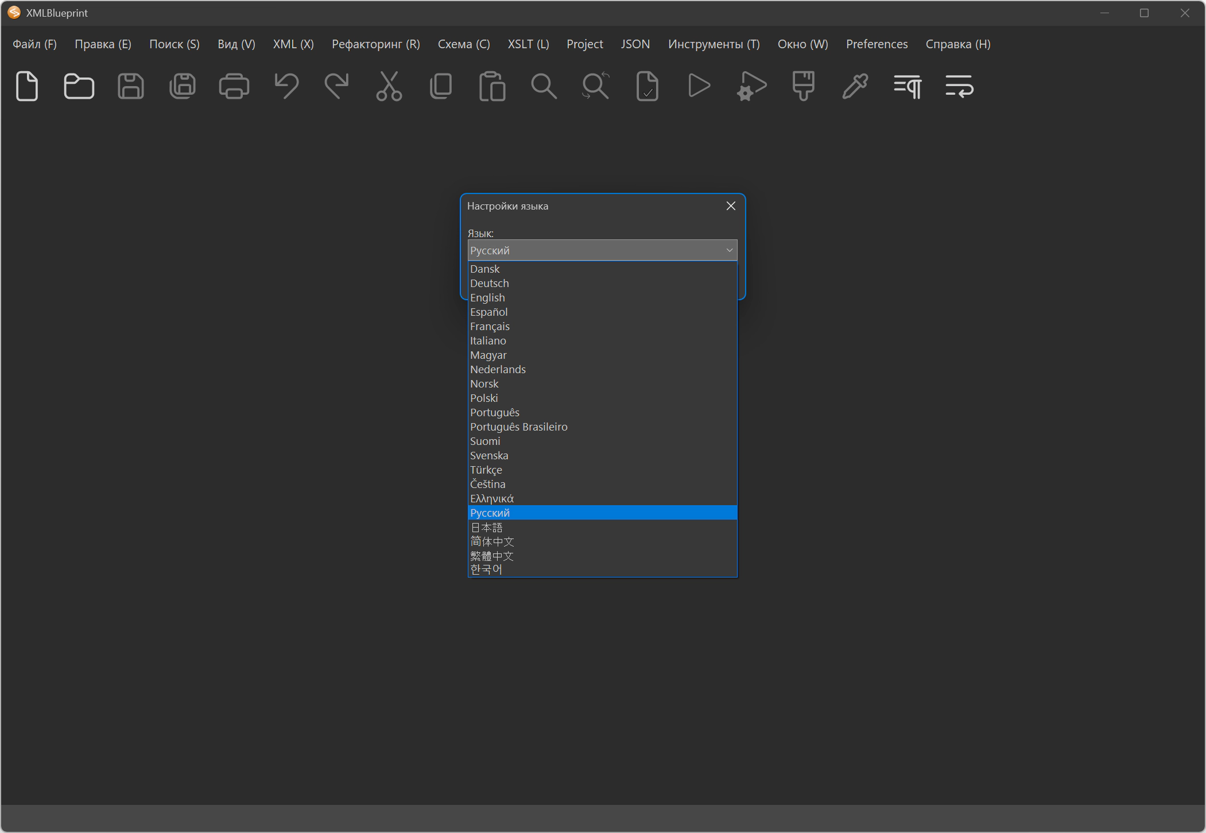Image resolution: width=1206 pixels, height=833 pixels.
Task: Select Português Brasileiro in the list
Action: pyautogui.click(x=602, y=427)
